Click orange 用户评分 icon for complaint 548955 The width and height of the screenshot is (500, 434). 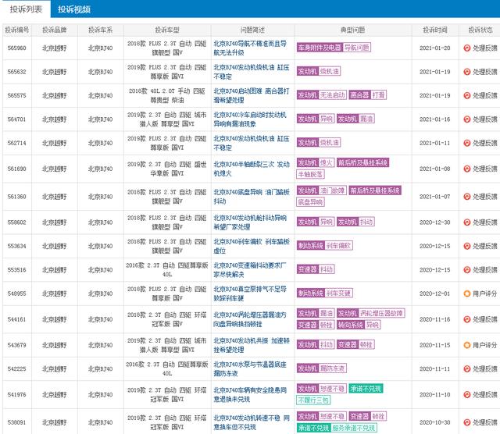click(467, 293)
